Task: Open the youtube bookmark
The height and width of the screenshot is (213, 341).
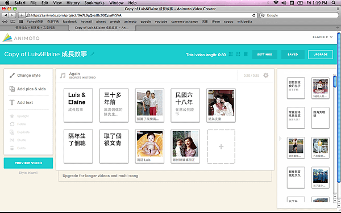Action: pyautogui.click(x=161, y=22)
